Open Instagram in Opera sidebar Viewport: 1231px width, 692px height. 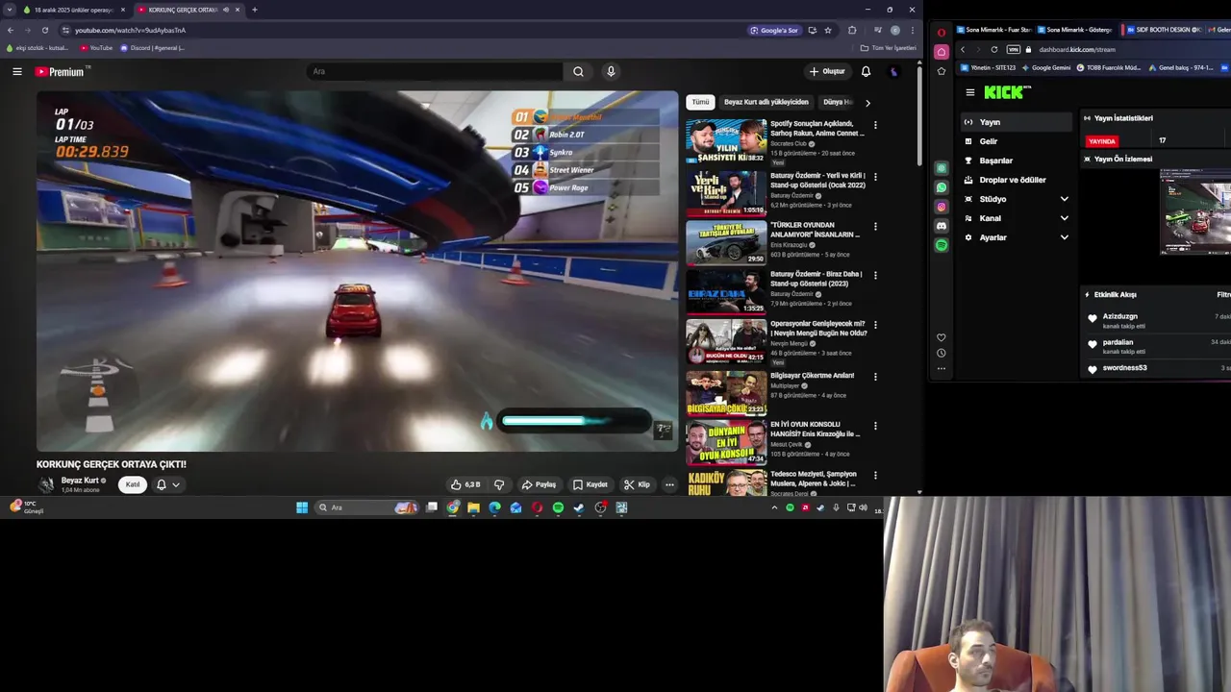[942, 207]
